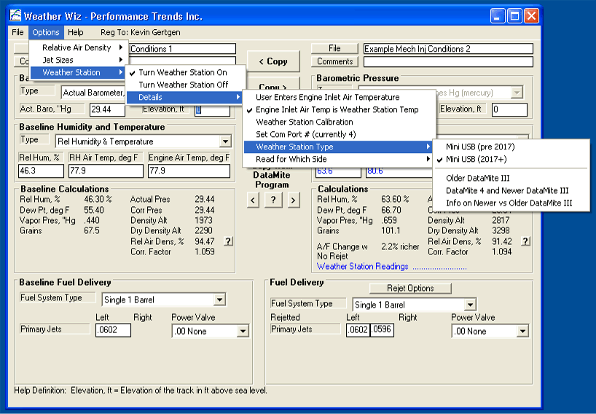Open right-side Fuel System Type dropdown

[x=470, y=305]
